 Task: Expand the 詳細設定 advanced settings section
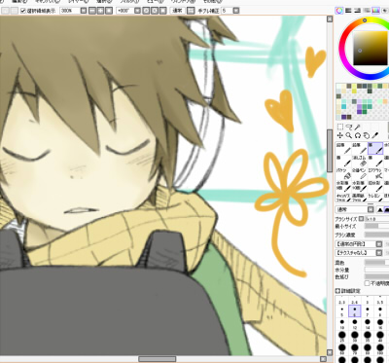(x=337, y=291)
